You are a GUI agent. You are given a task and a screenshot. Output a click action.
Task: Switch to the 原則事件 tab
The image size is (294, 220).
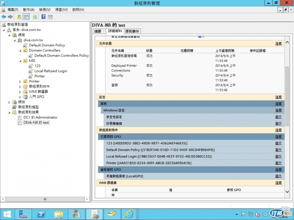pyautogui.click(x=132, y=32)
